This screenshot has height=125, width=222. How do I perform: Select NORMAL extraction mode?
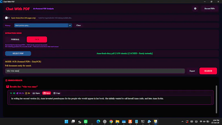click(x=15, y=39)
